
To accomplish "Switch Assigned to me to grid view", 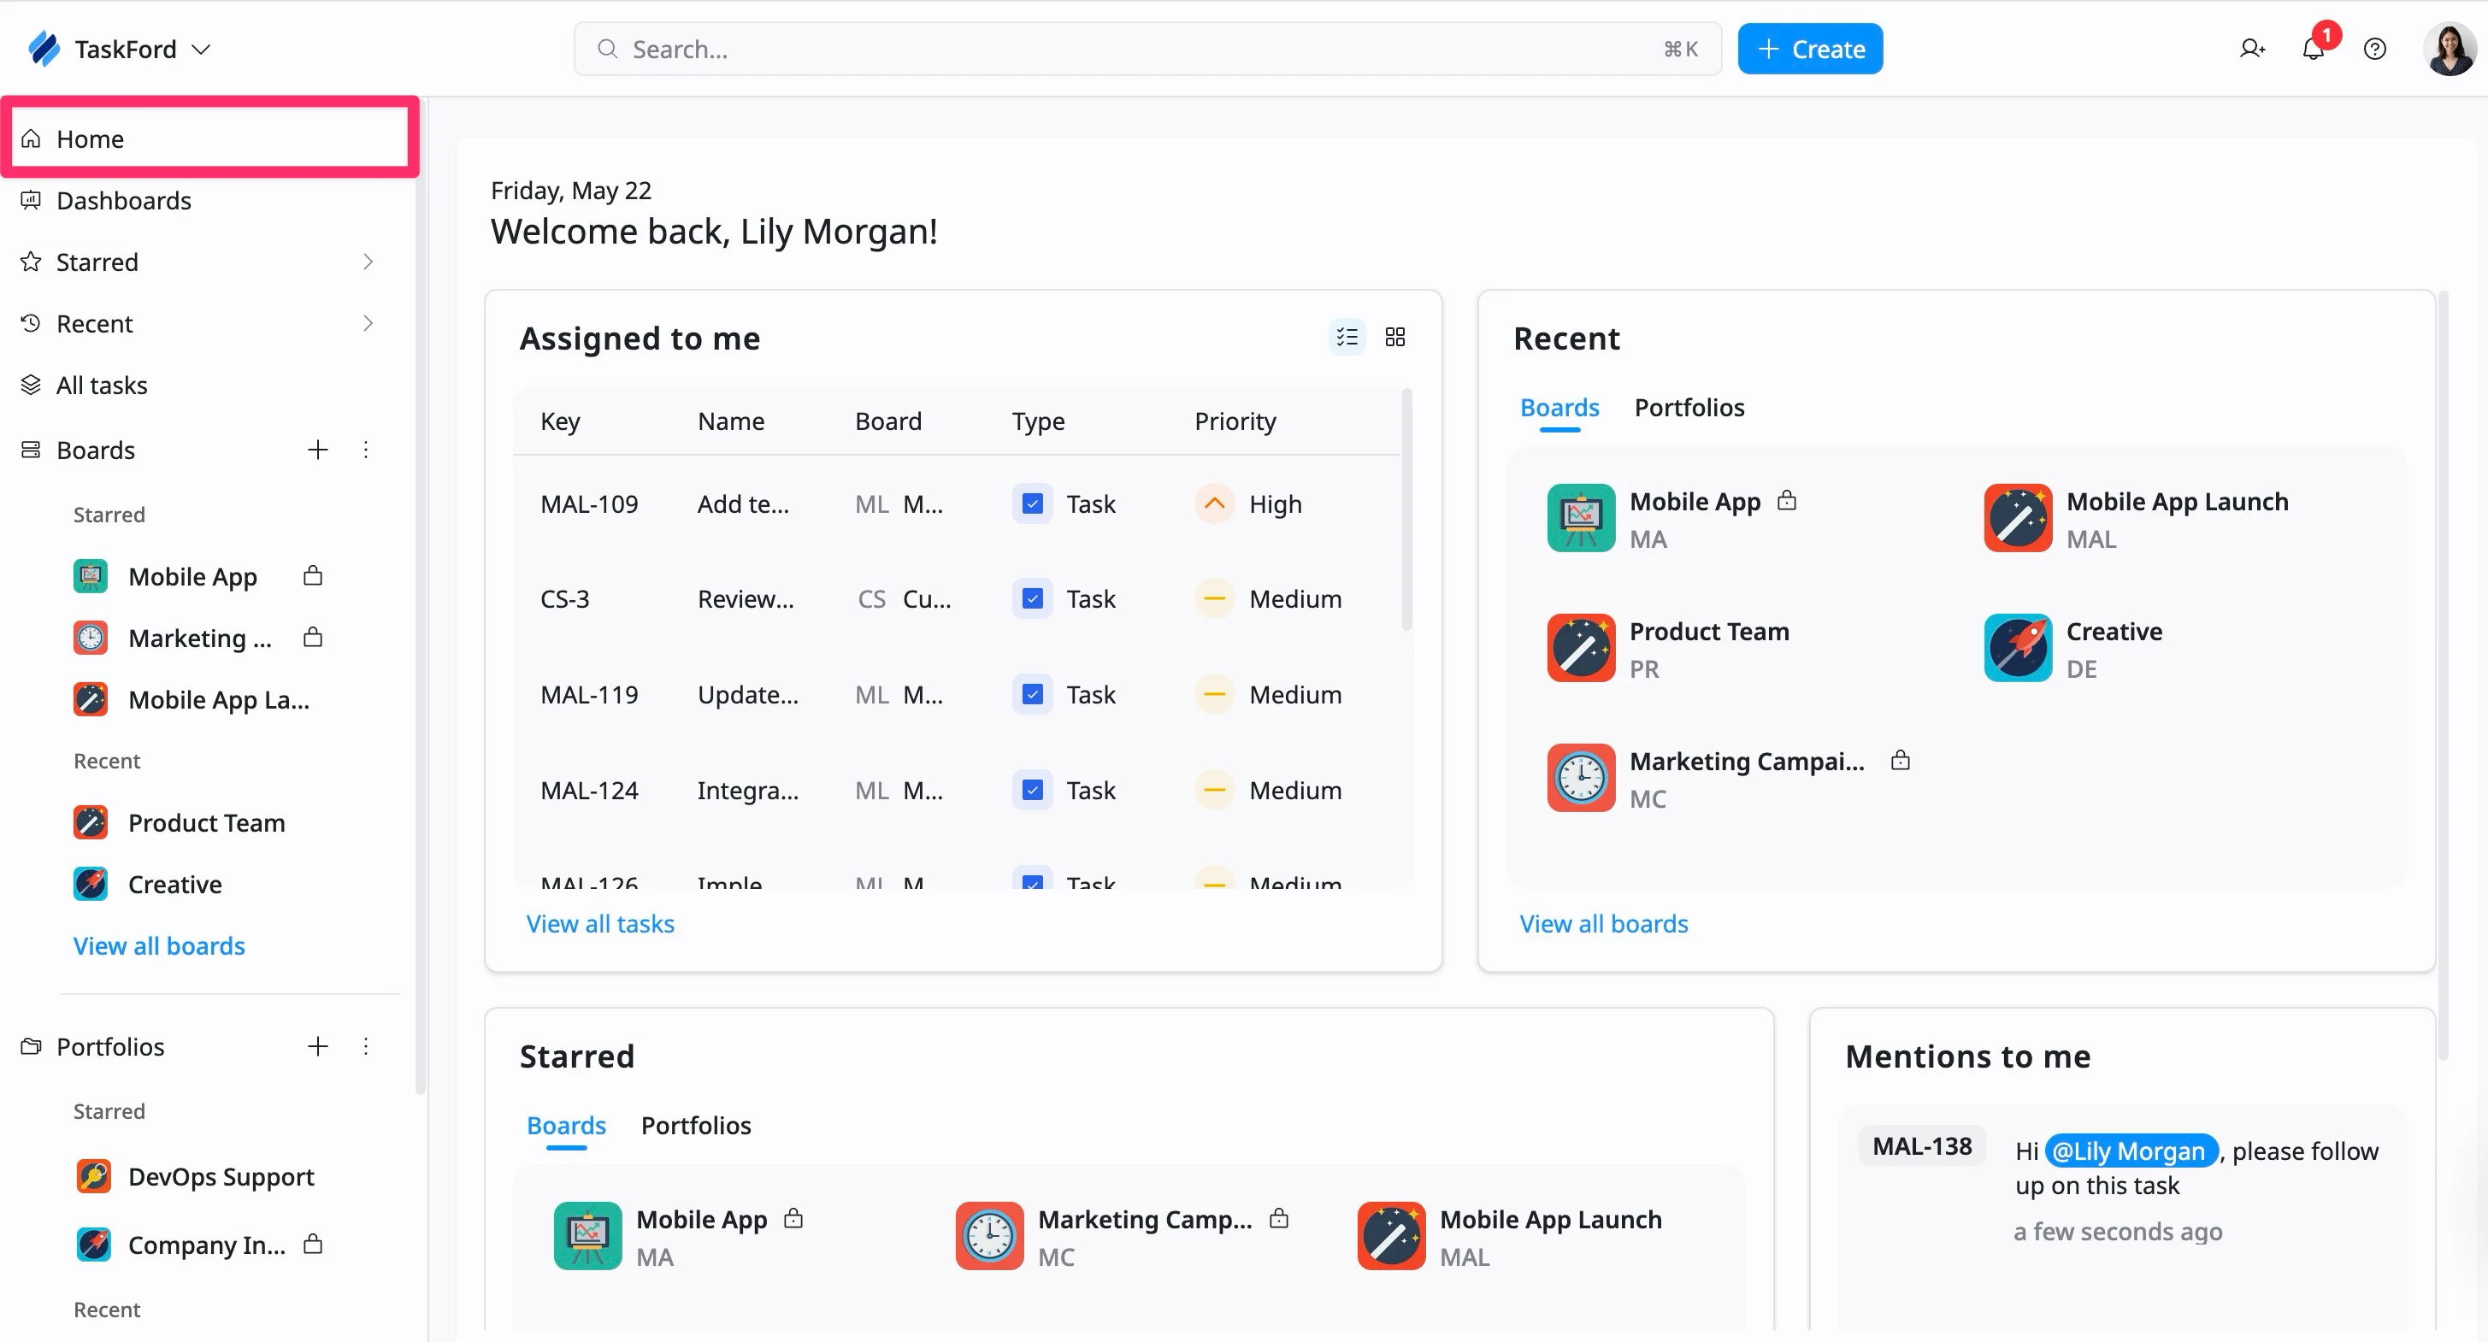I will [x=1394, y=337].
